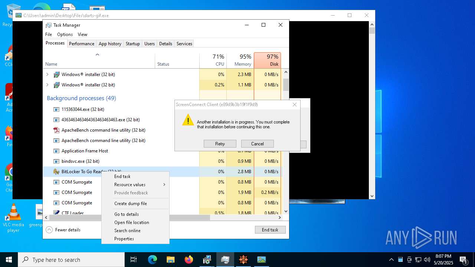Click first ApacheBench utility process icon
The image size is (475, 267).
click(x=56, y=130)
